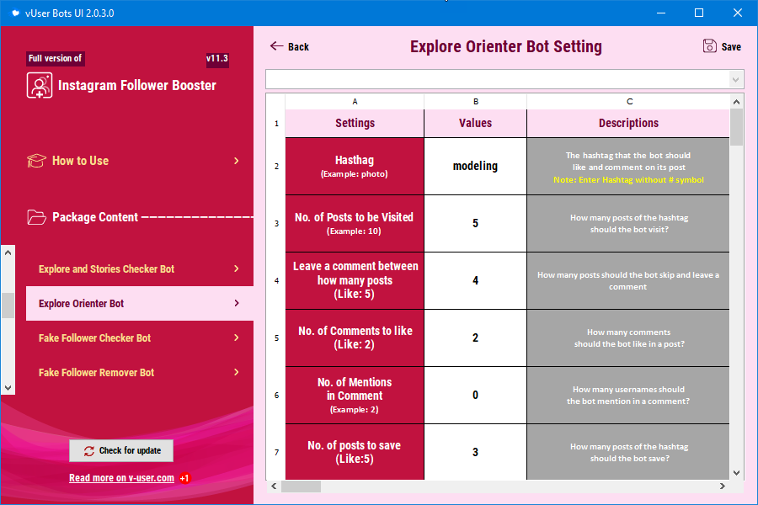Click the table horizontal scrollbar thumb
This screenshot has width=758, height=505.
coord(302,486)
